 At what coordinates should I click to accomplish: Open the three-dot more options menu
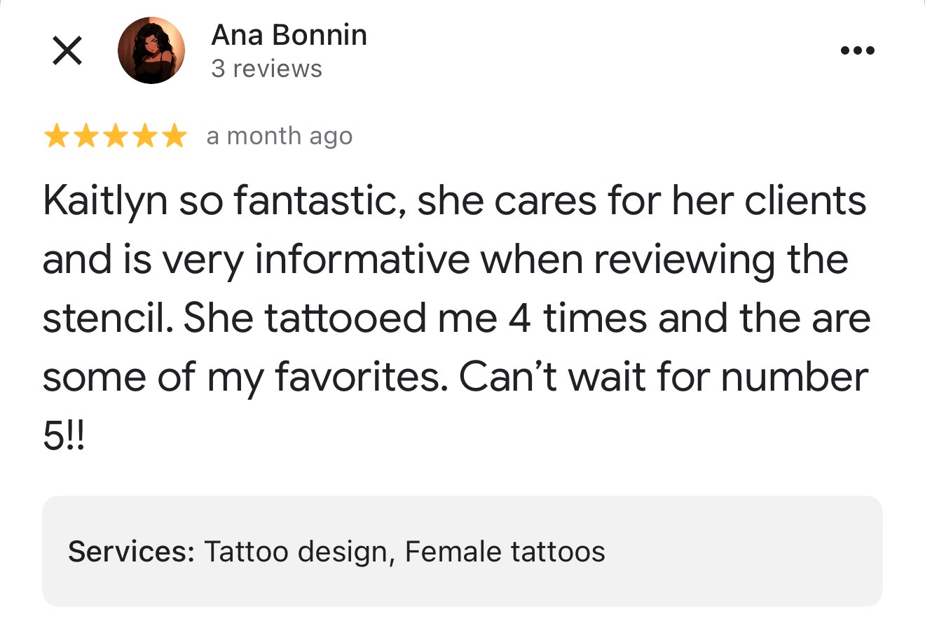(x=858, y=50)
